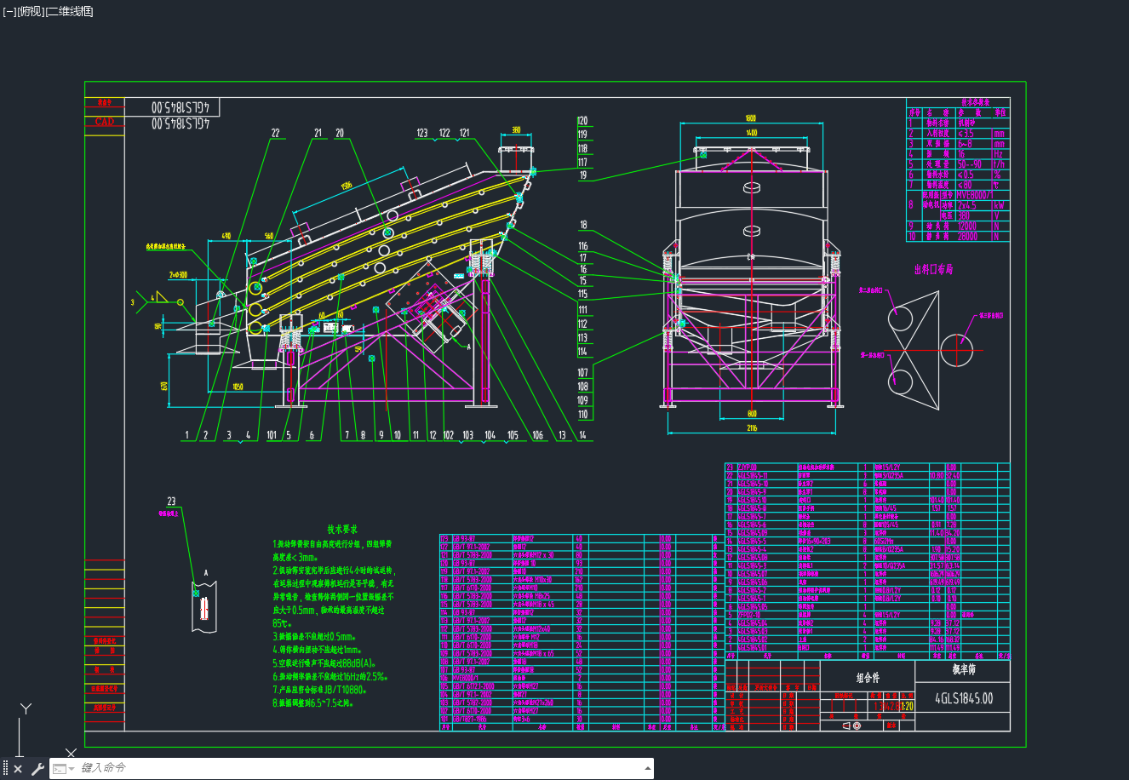Open the recent commands prompt icon
Screen dimensions: 1129x780
tap(60, 769)
